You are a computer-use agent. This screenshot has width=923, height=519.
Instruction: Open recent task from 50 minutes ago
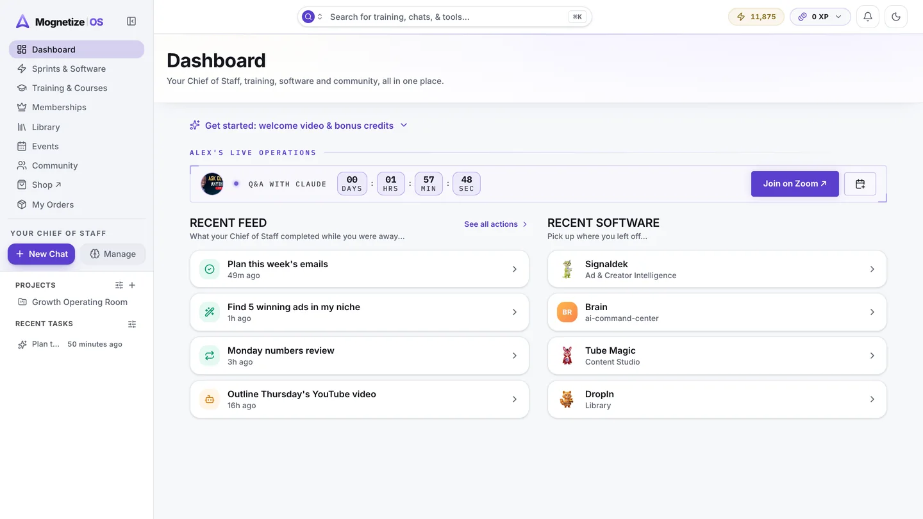(76, 344)
